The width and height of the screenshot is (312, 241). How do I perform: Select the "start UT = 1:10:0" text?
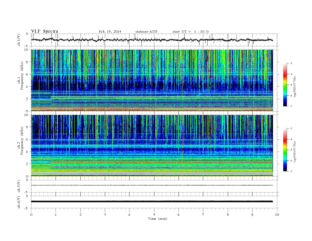190,32
